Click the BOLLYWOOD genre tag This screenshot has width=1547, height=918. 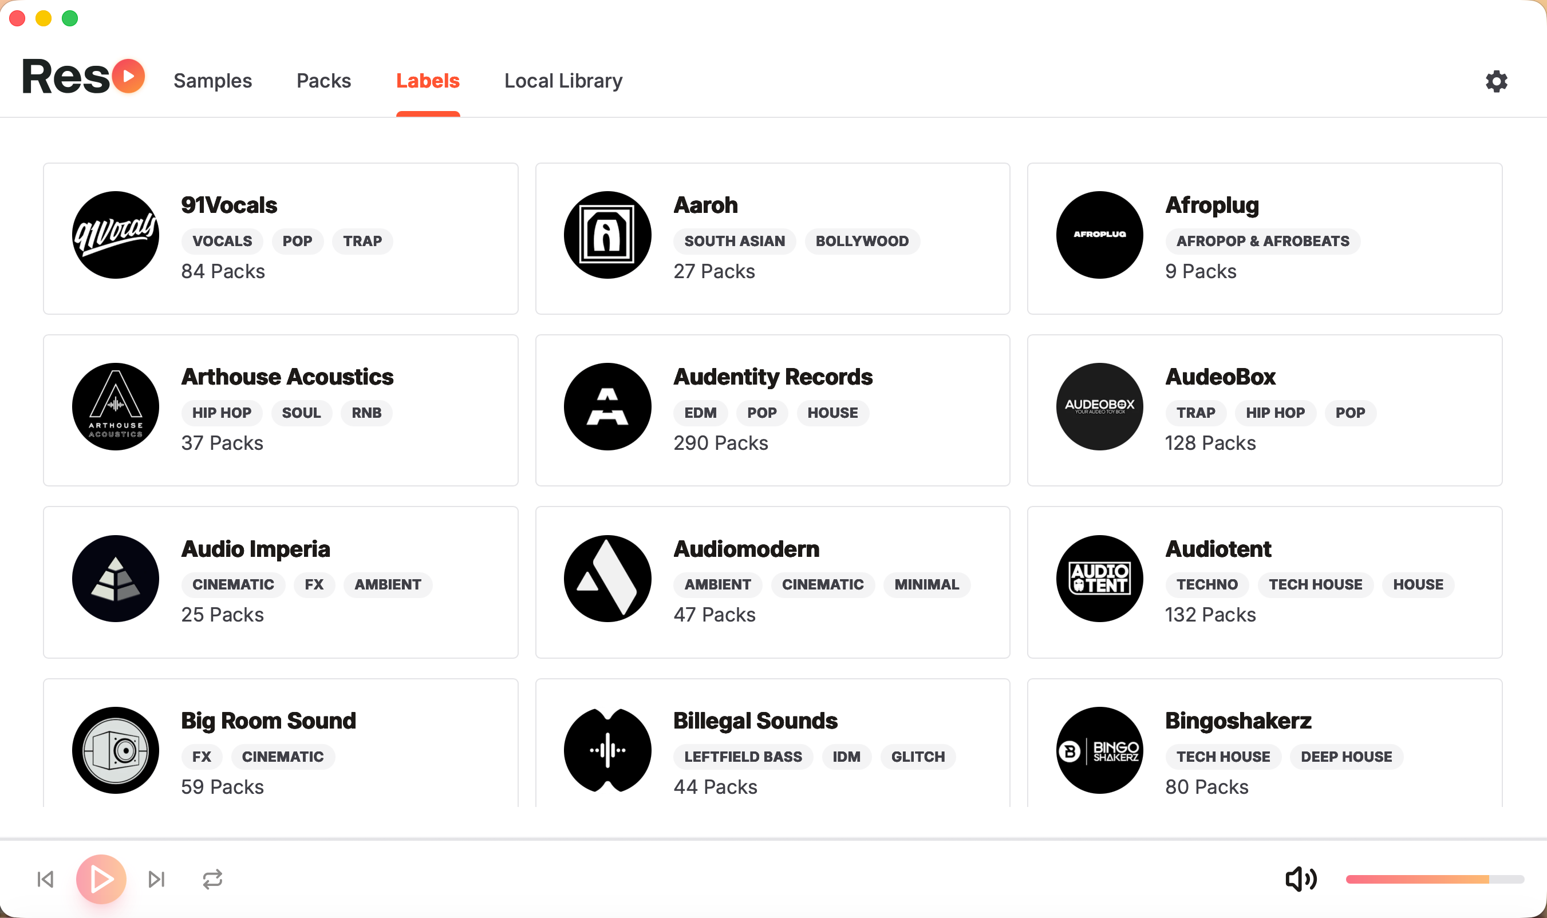pyautogui.click(x=861, y=242)
